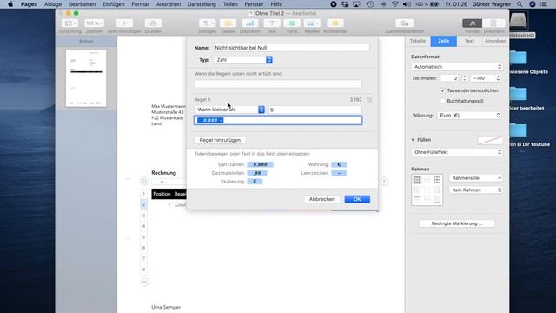The image size is (556, 313).
Task: Click the Füllen color swatch
Action: (x=490, y=140)
